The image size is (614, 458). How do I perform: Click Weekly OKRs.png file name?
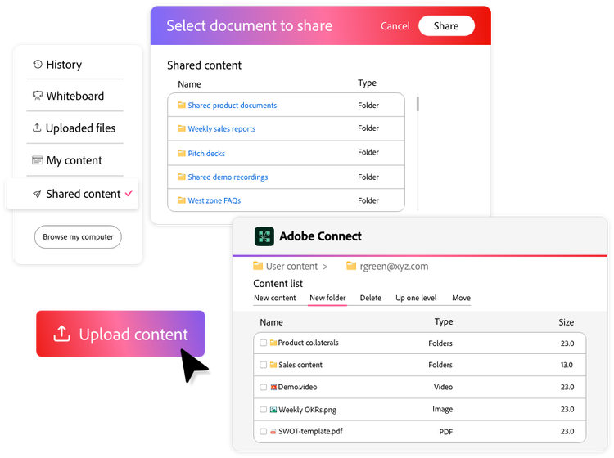(x=307, y=410)
